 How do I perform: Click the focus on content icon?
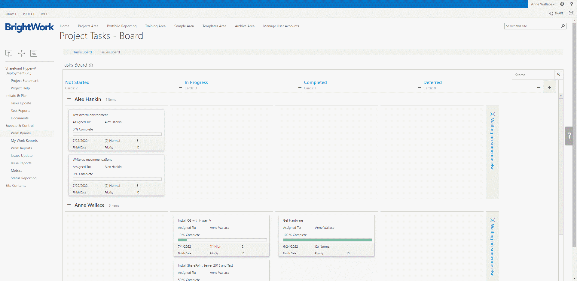(x=571, y=13)
